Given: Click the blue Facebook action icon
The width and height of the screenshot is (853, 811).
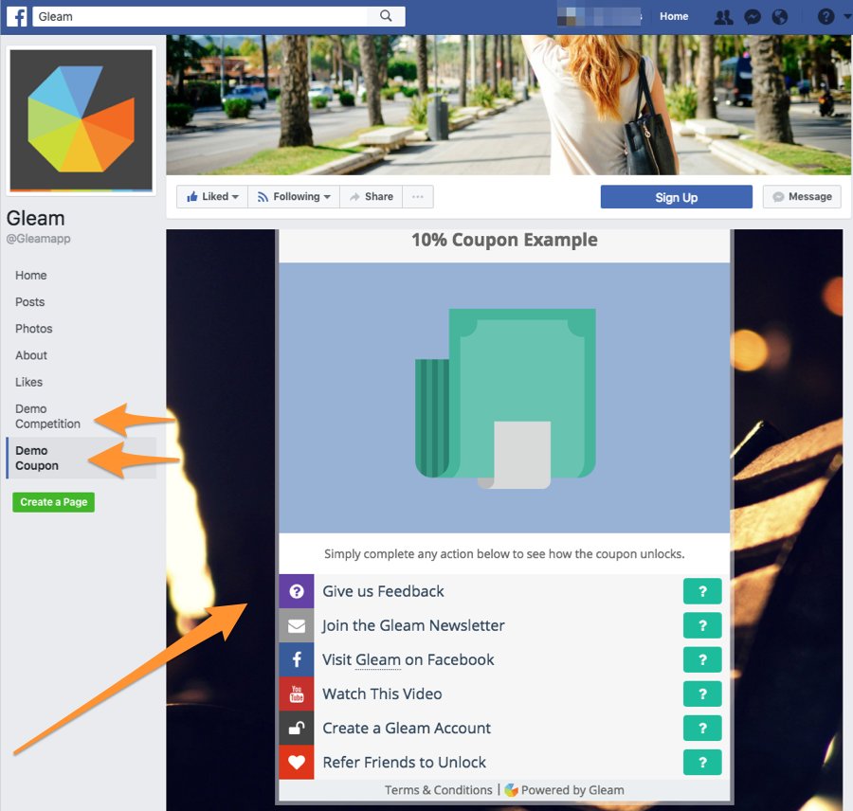Looking at the screenshot, I should [297, 659].
